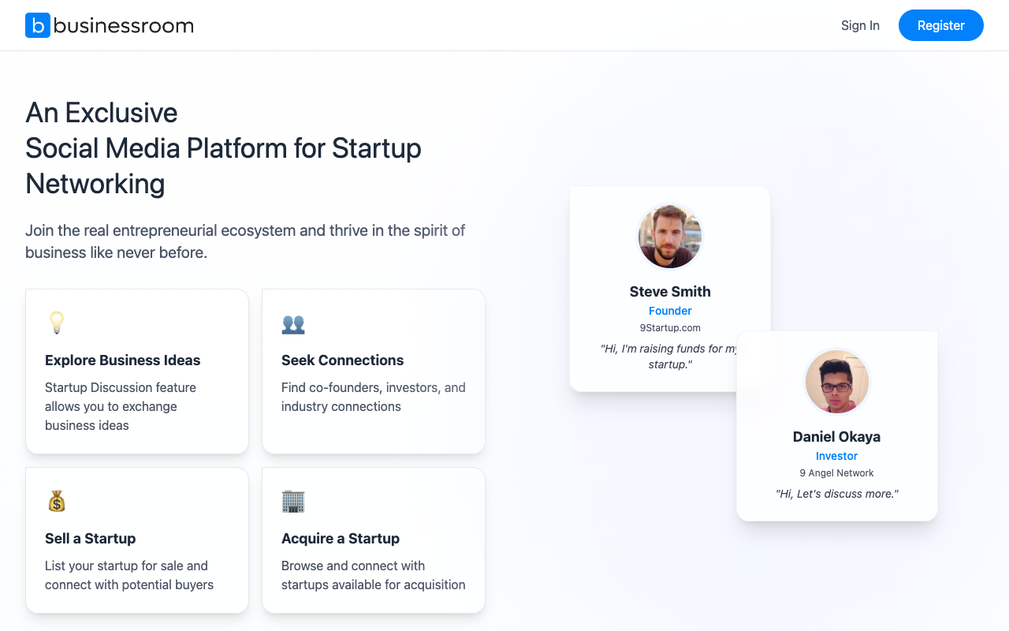Open Steve Smith's profile photo
This screenshot has height=631, width=1009.
coord(670,237)
